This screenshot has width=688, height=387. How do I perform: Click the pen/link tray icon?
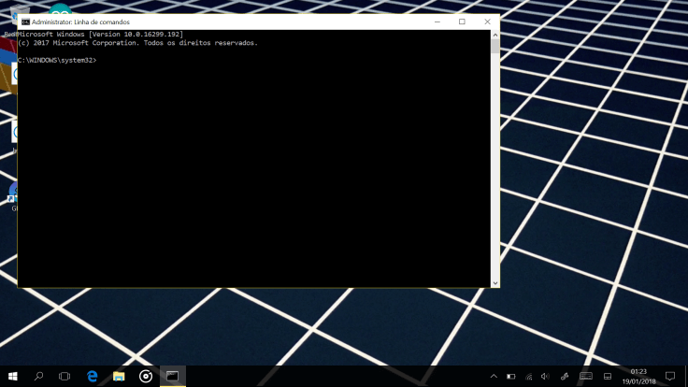pyautogui.click(x=565, y=377)
